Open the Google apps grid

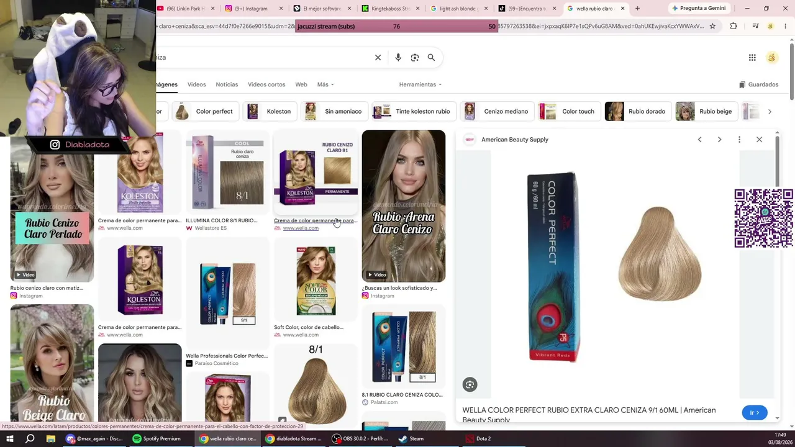[x=752, y=58]
